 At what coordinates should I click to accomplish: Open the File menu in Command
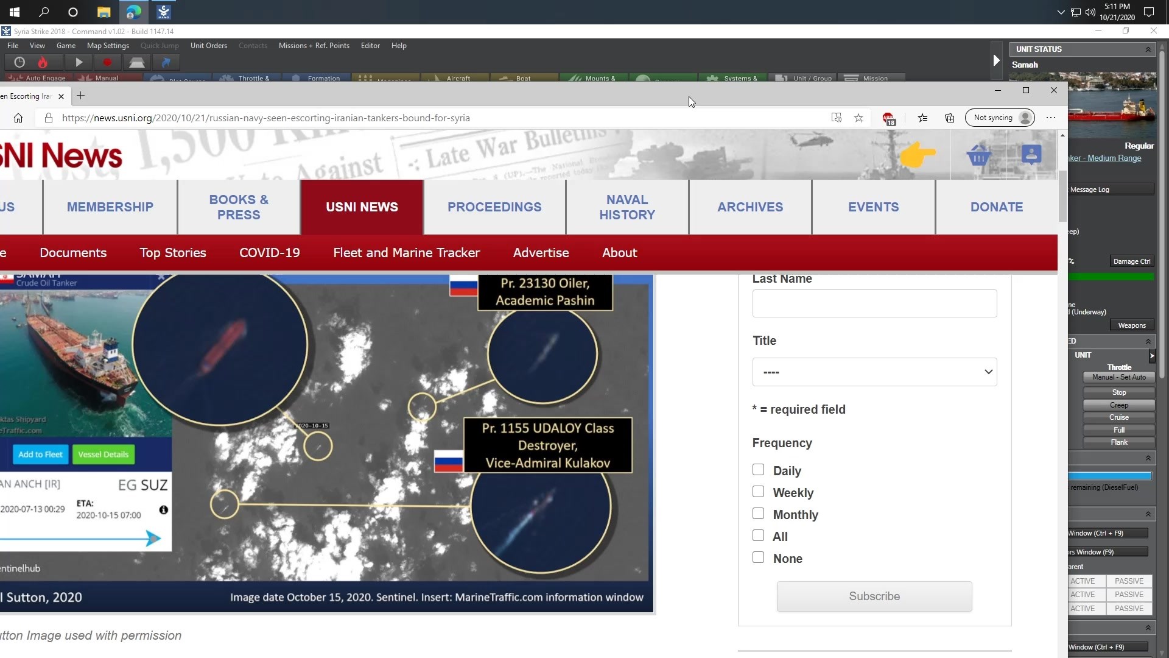pyautogui.click(x=13, y=46)
